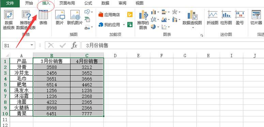
Task: Expand the My Apps dropdown arrow
Action: coord(124,25)
